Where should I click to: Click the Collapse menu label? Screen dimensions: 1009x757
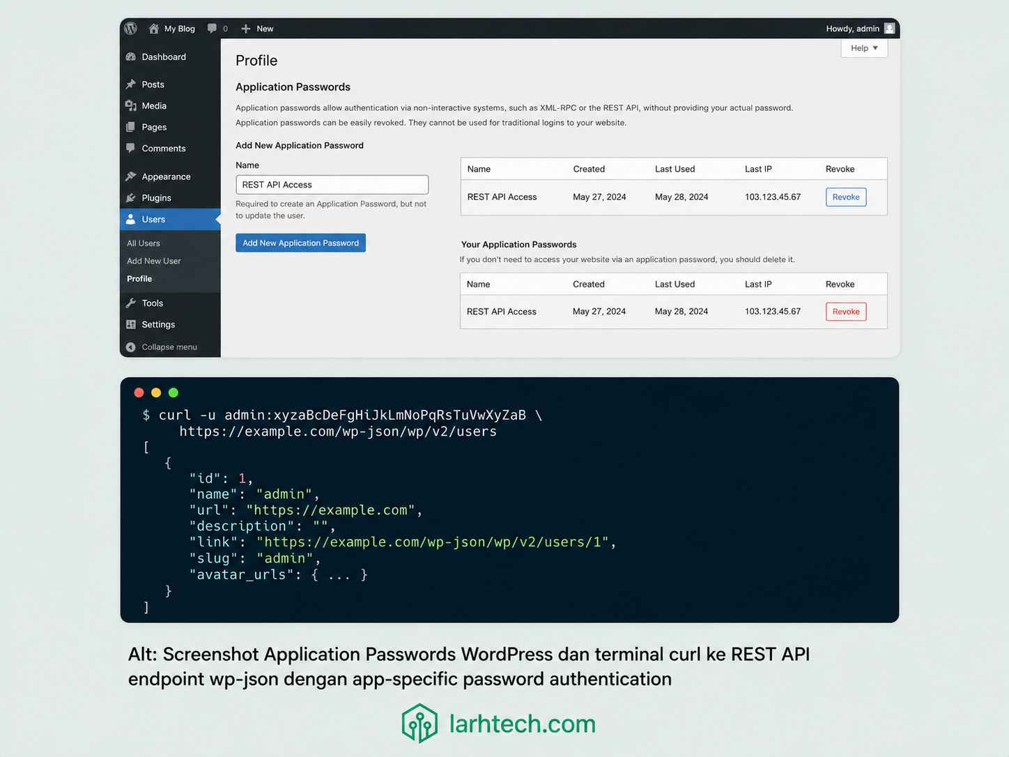click(169, 347)
